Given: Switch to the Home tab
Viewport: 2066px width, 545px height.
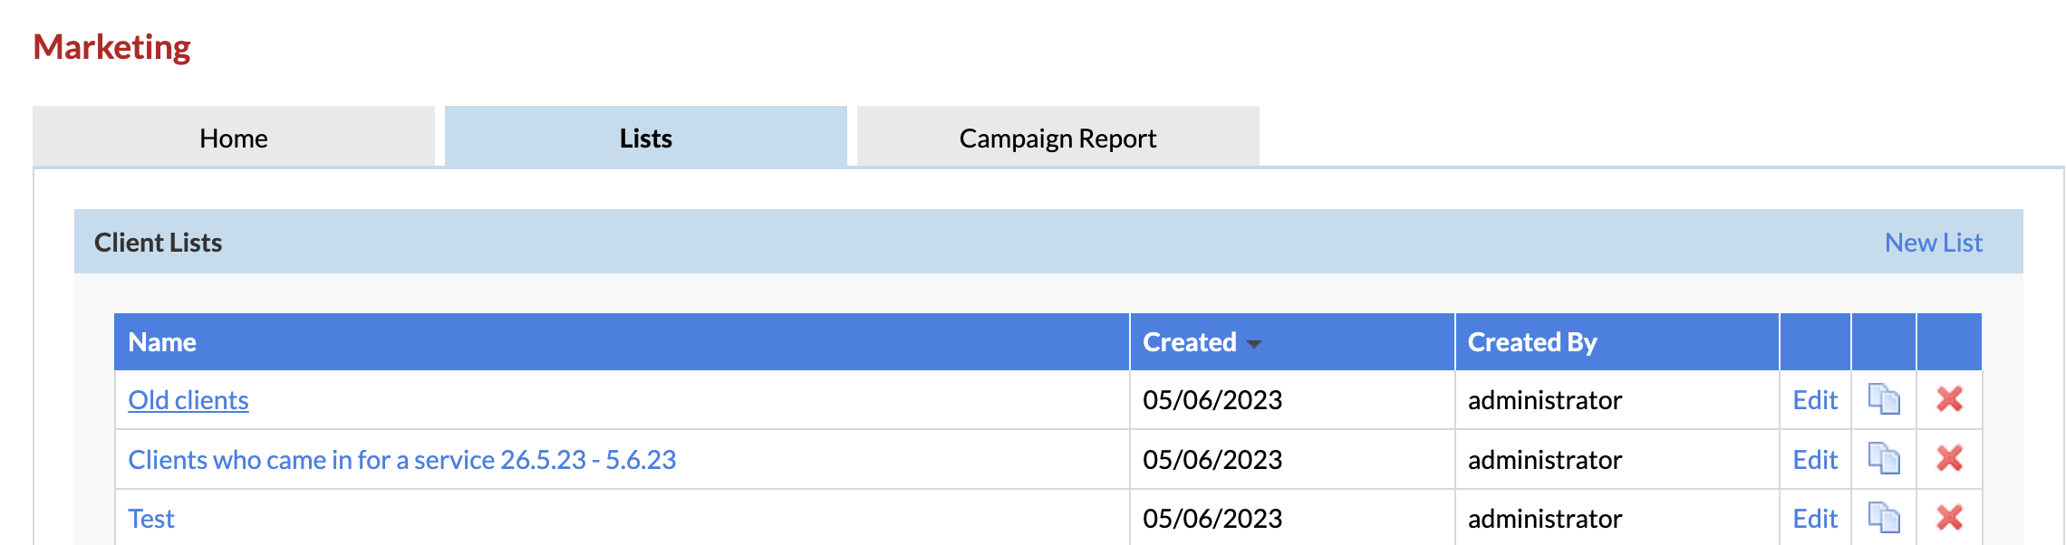Looking at the screenshot, I should pos(234,138).
